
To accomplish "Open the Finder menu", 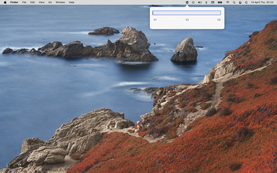I will click(14, 2).
